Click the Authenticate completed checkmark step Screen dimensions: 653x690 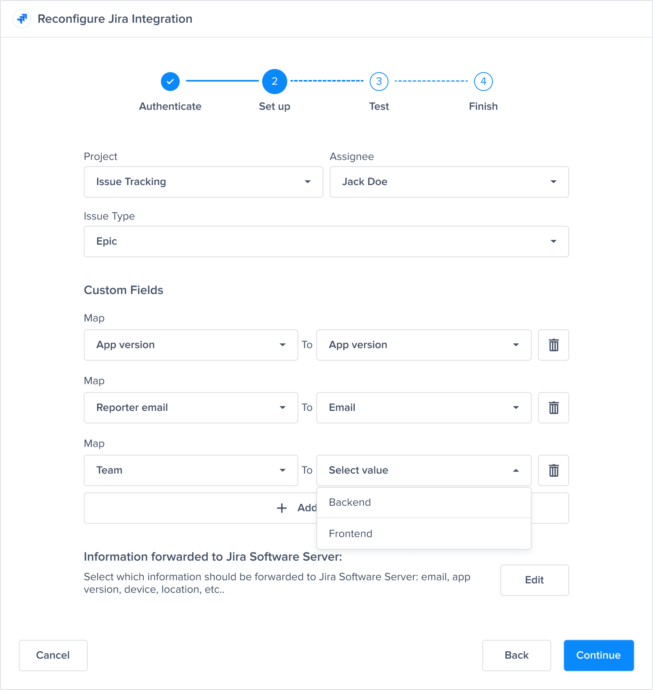pos(170,81)
